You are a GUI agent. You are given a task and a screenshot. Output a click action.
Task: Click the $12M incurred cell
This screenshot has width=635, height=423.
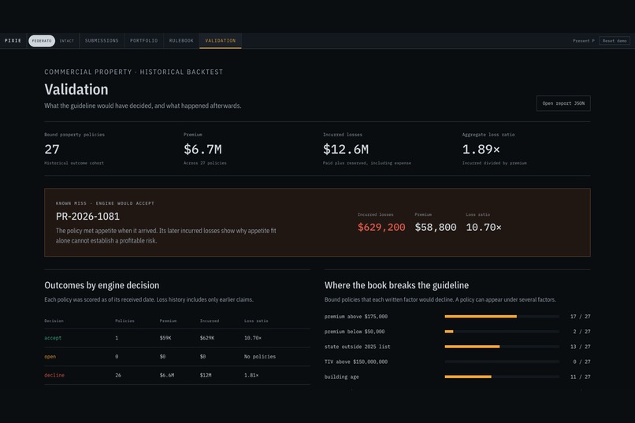click(206, 375)
